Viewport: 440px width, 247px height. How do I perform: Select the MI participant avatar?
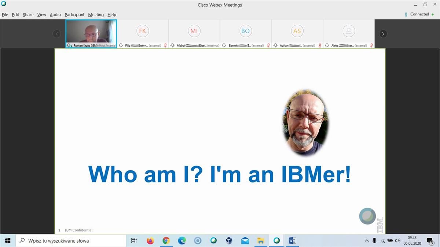[194, 31]
